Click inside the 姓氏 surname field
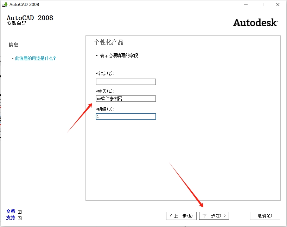The image size is (287, 227). tap(126, 99)
